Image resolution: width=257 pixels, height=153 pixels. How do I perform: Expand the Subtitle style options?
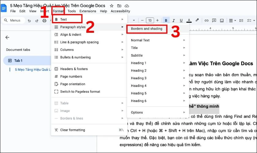click(158, 55)
